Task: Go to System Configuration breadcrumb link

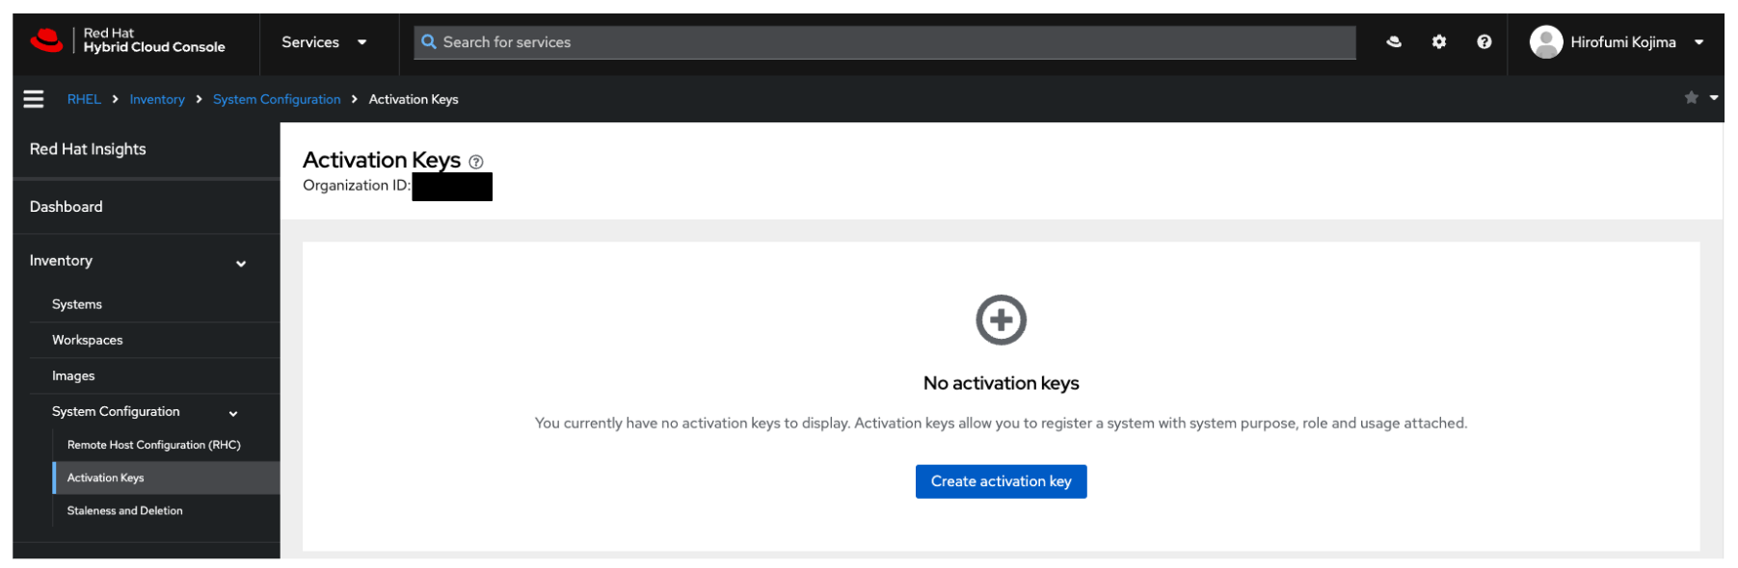Action: point(277,99)
